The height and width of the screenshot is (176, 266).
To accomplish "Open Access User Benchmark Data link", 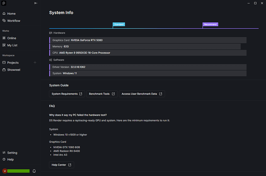I will pos(142,94).
